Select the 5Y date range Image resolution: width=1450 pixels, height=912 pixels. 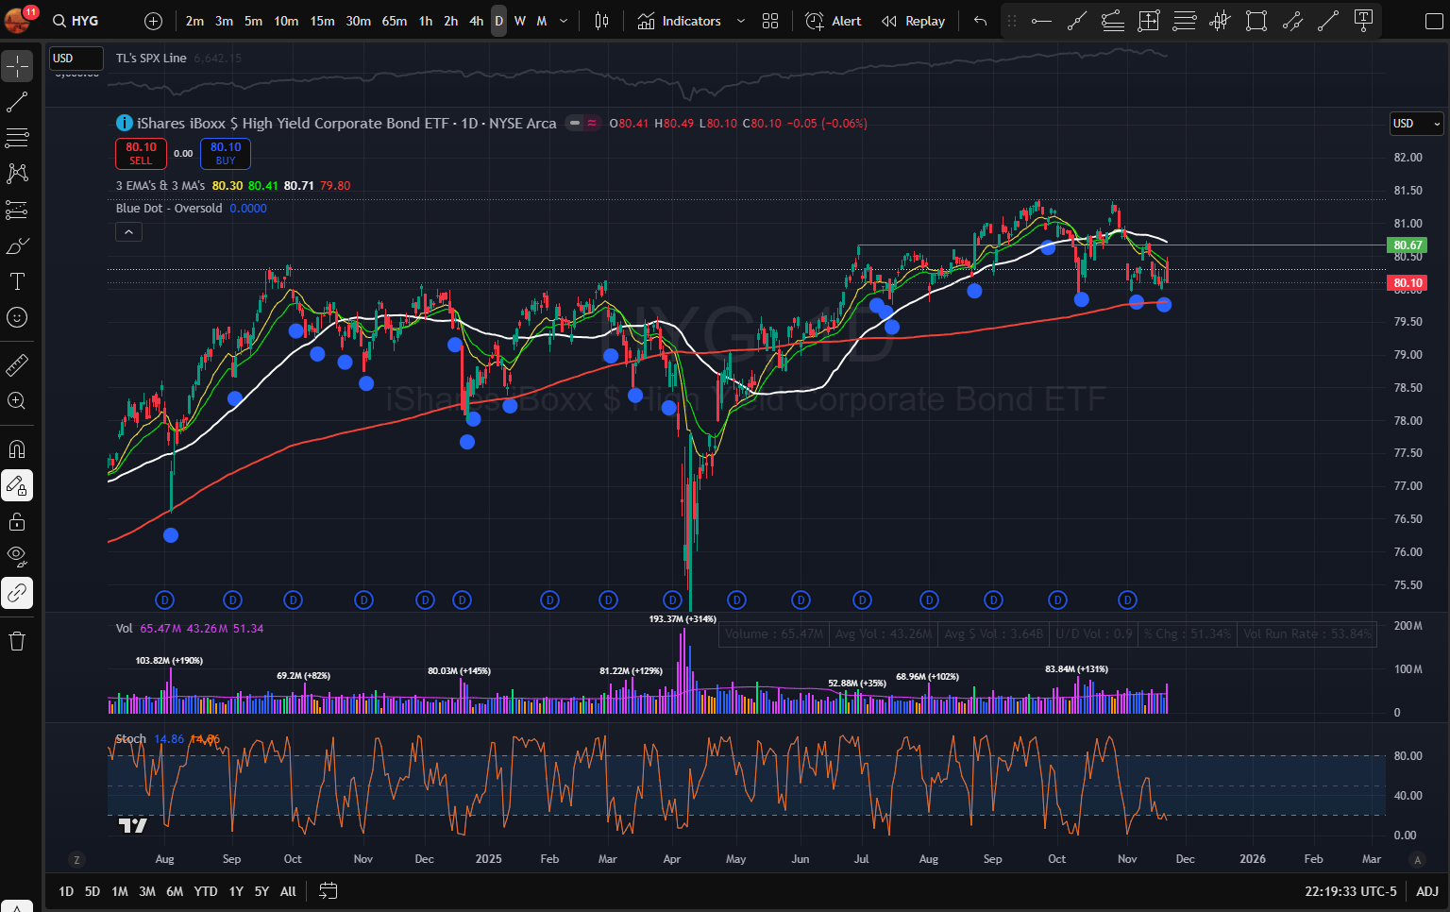tap(261, 891)
